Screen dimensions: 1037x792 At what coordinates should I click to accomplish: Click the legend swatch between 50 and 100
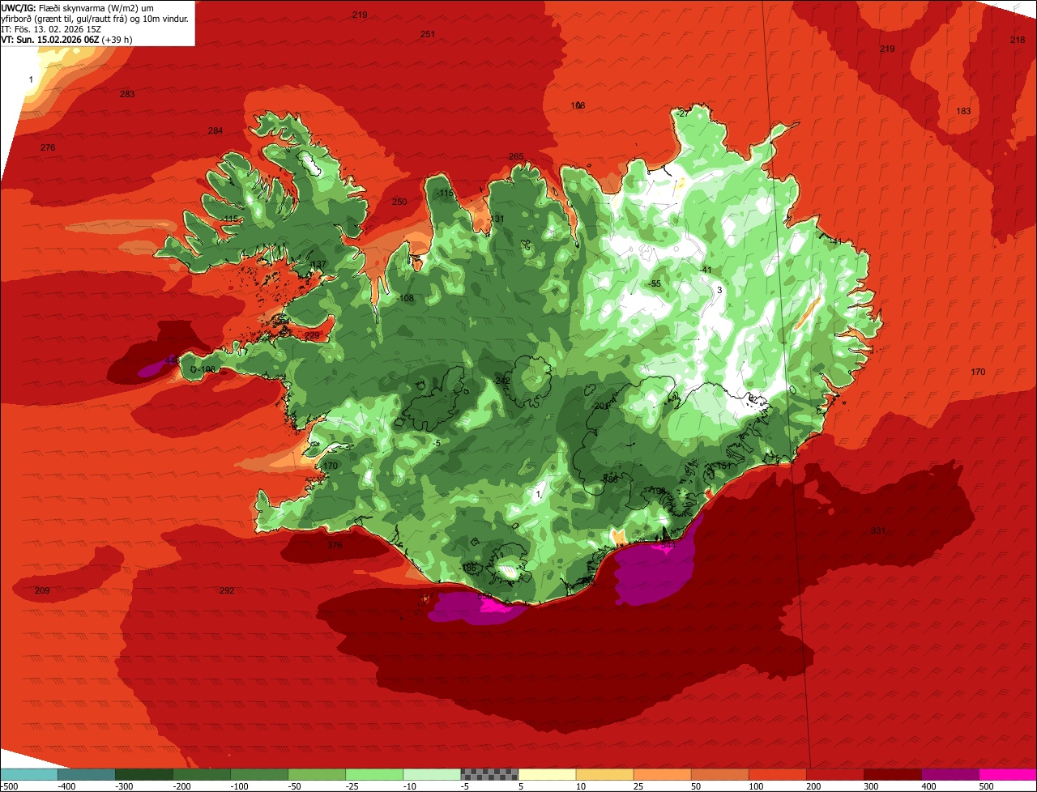coord(719,774)
